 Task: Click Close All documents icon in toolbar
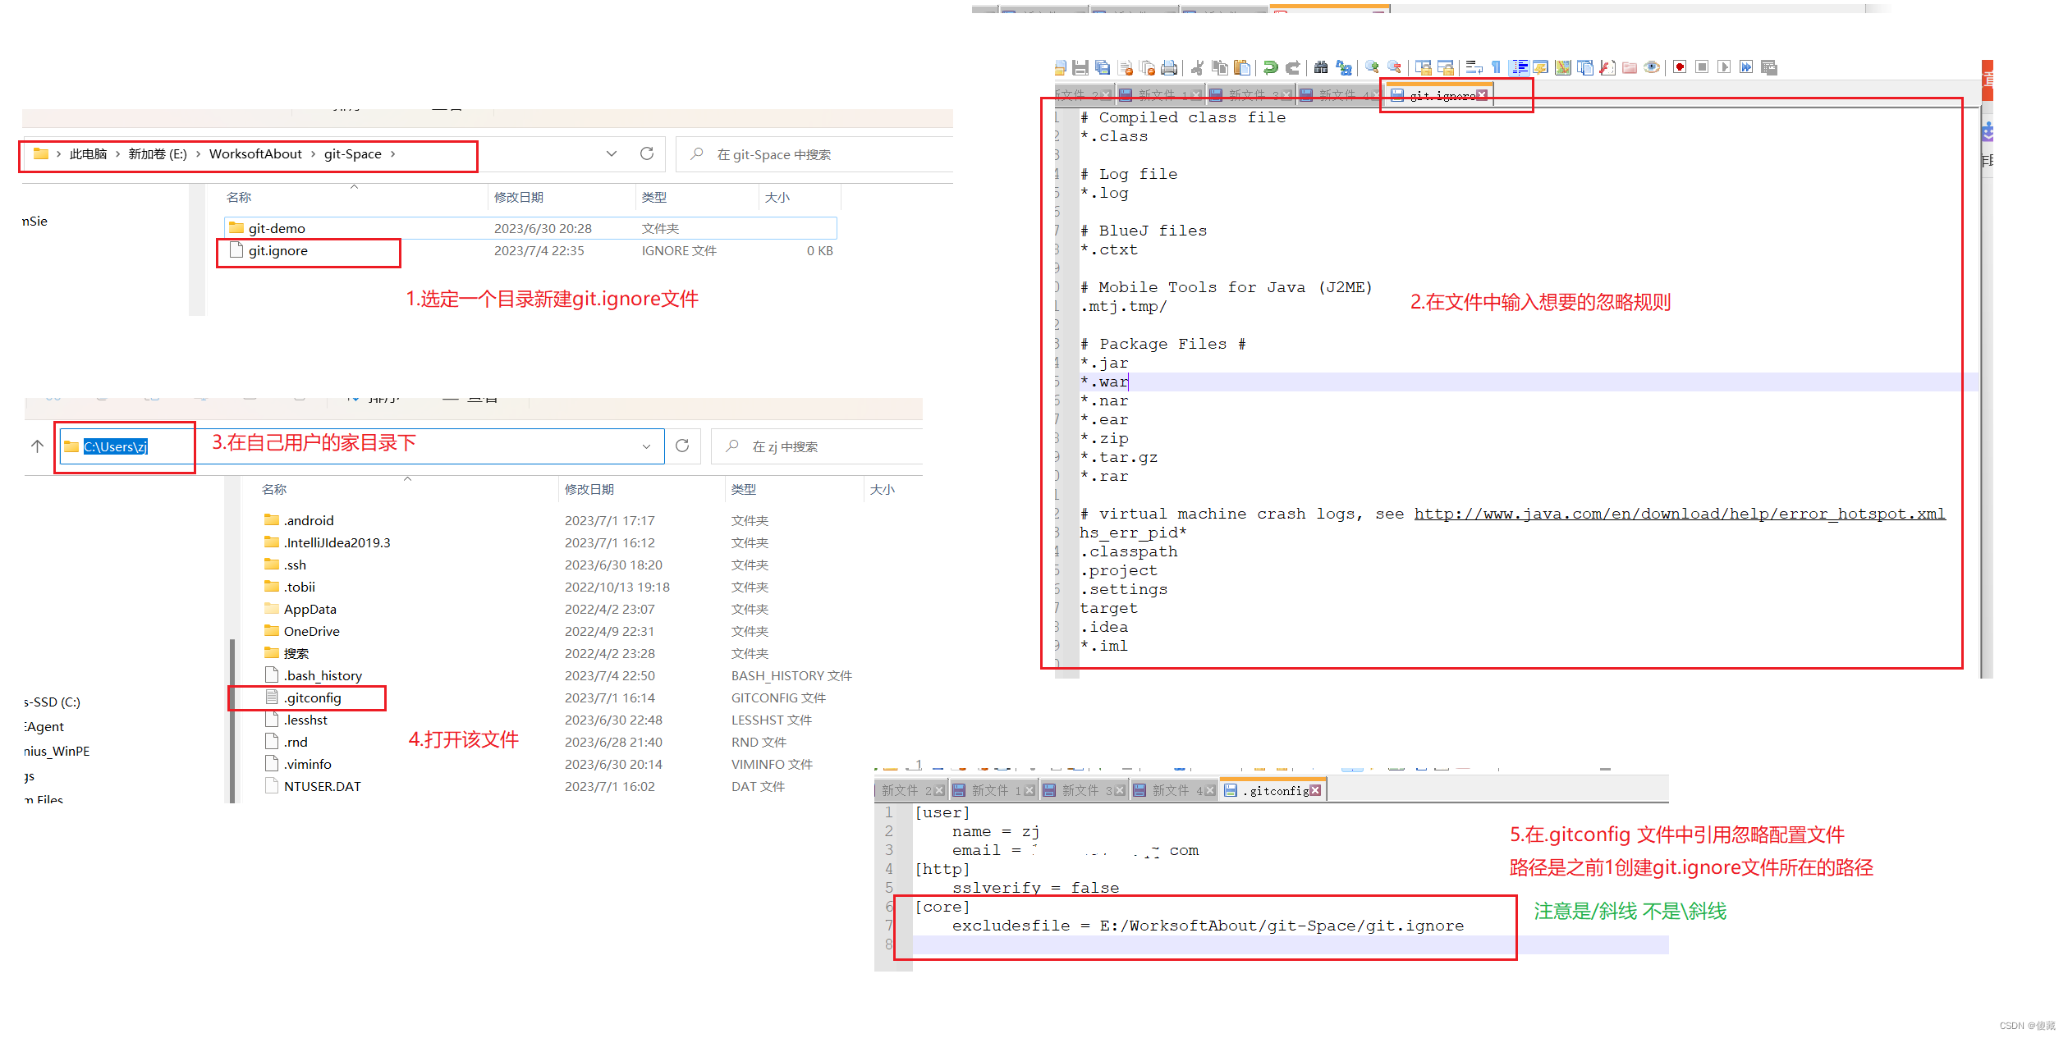click(1148, 67)
